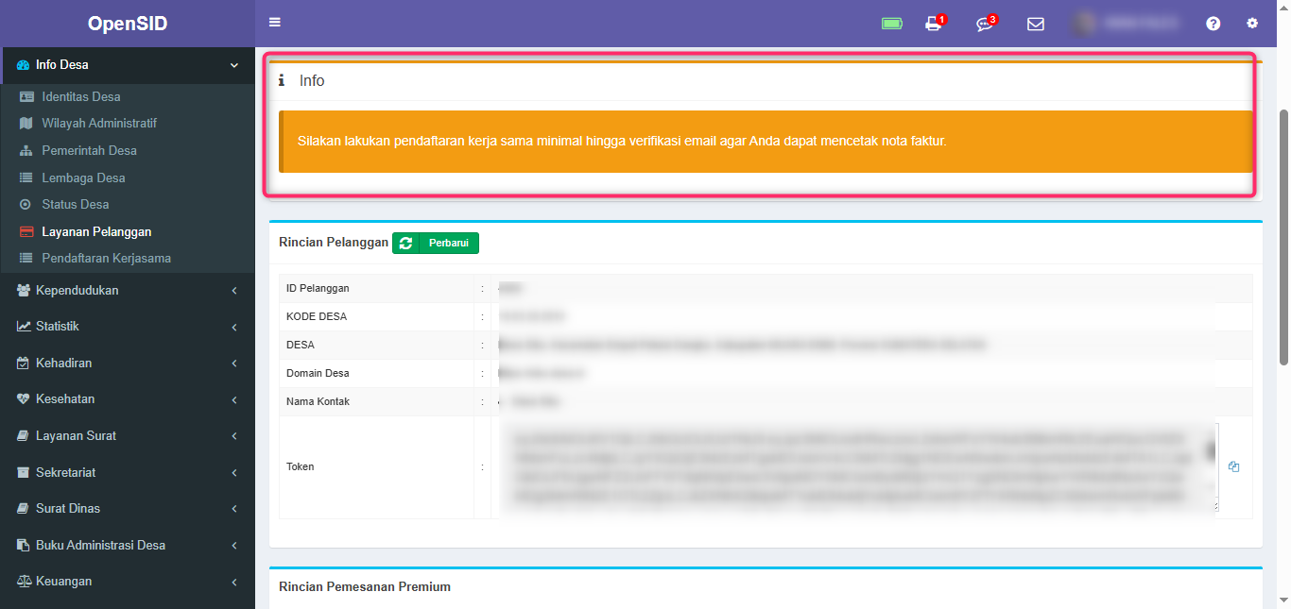Click the Kependudukan users icon
Screen dimensions: 1291x609
point(24,291)
